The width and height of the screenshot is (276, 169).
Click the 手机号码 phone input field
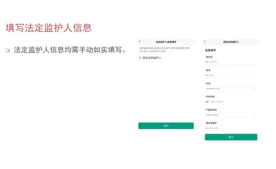pyautogui.click(x=233, y=102)
